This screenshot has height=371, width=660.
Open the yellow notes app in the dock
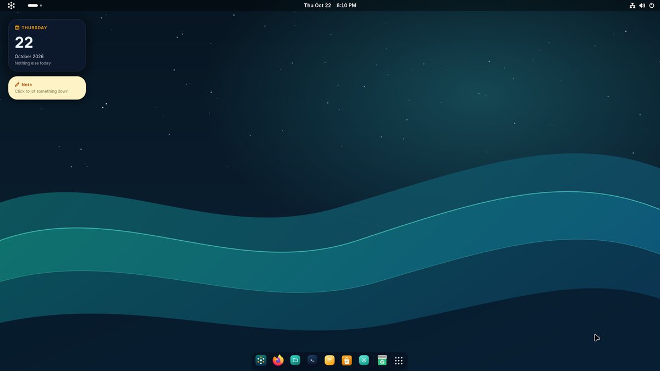point(329,361)
